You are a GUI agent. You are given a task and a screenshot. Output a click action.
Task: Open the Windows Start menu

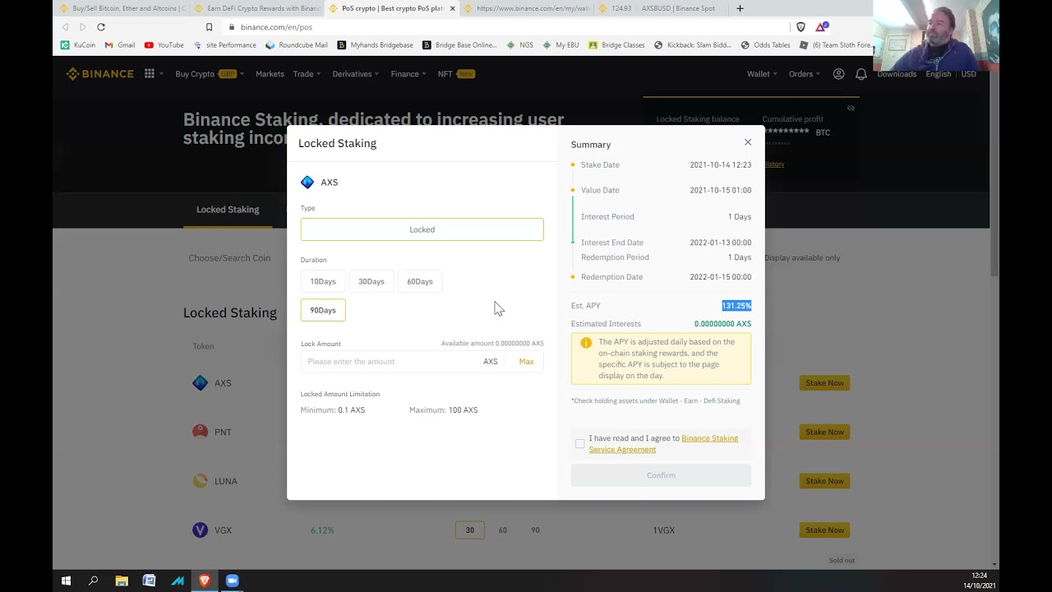[x=66, y=580]
